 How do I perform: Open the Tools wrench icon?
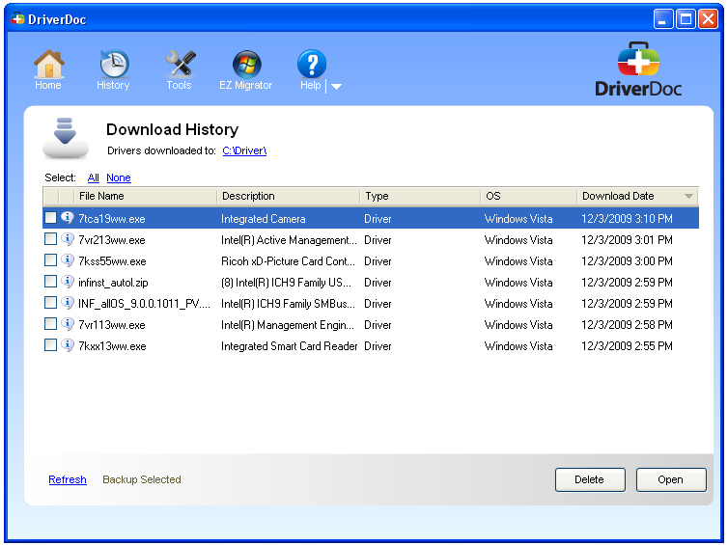click(180, 64)
